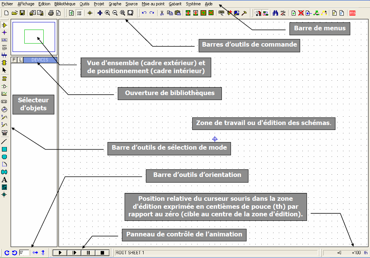Click the hammer Decompose tool
The height and width of the screenshot is (258, 370).
pyautogui.click(x=244, y=13)
